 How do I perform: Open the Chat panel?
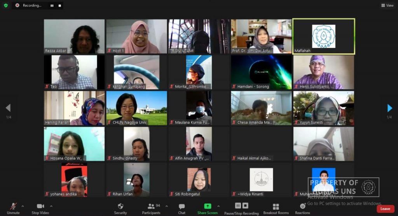182,208
